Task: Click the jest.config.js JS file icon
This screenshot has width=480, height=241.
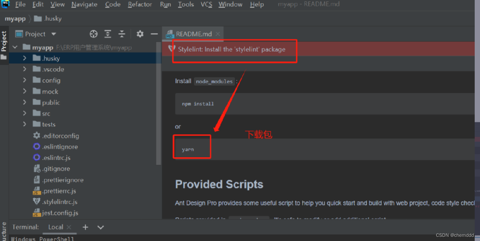Action: pyautogui.click(x=36, y=213)
